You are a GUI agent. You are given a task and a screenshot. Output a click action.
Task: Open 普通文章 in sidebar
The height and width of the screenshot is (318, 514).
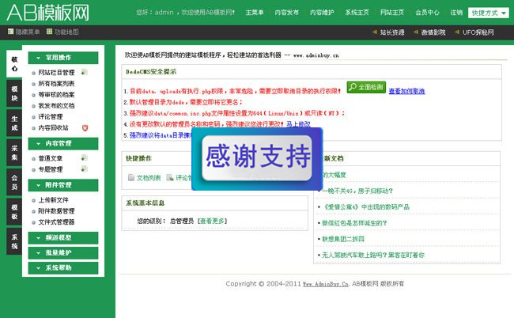point(51,158)
